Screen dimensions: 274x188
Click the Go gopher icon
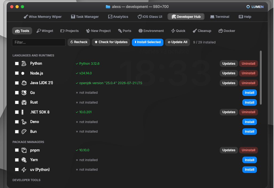[x=24, y=93]
